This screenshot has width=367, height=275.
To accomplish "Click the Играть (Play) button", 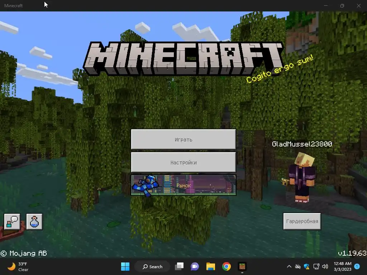I will (x=183, y=139).
